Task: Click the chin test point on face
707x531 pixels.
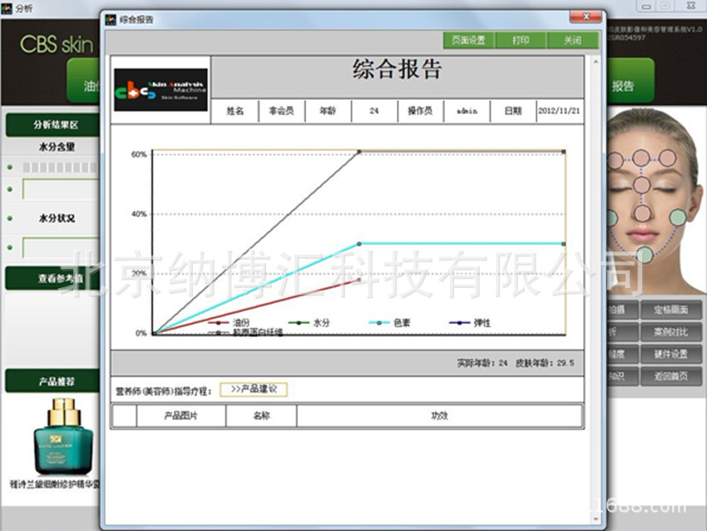Action: [x=645, y=256]
